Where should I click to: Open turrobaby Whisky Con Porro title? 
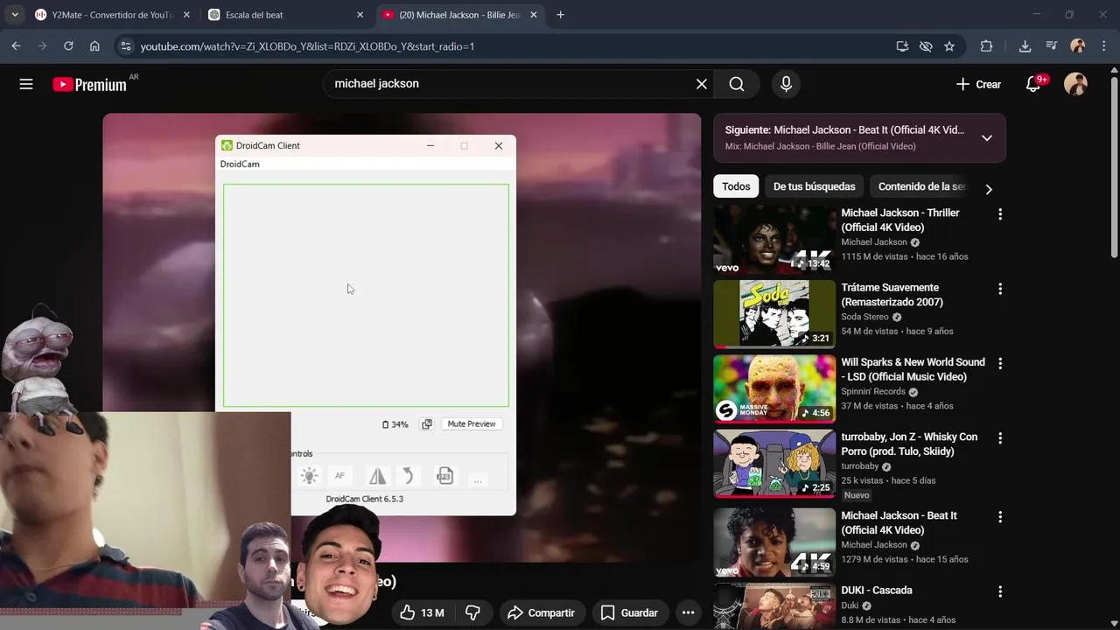coord(909,444)
